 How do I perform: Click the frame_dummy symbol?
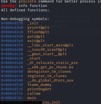coord(39,85)
